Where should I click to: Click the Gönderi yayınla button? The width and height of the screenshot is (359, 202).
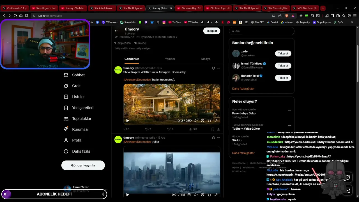pos(83,165)
